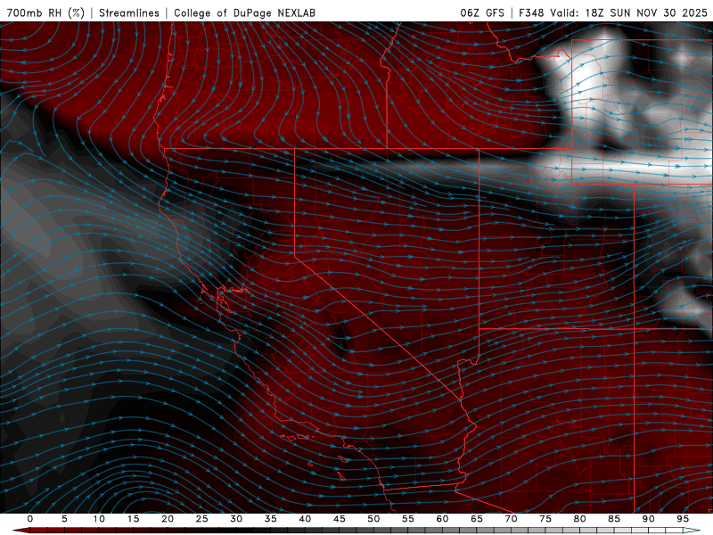Click the "25" scale label
713x535 pixels.
point(202,519)
